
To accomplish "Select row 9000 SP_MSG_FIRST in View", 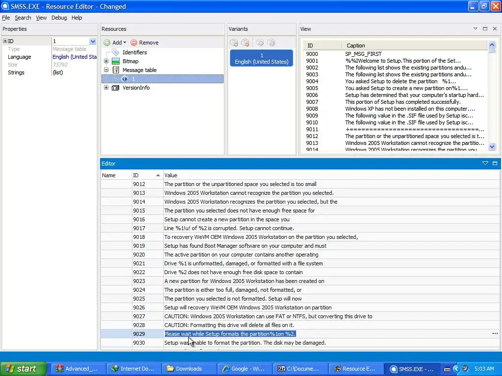I will (395, 54).
